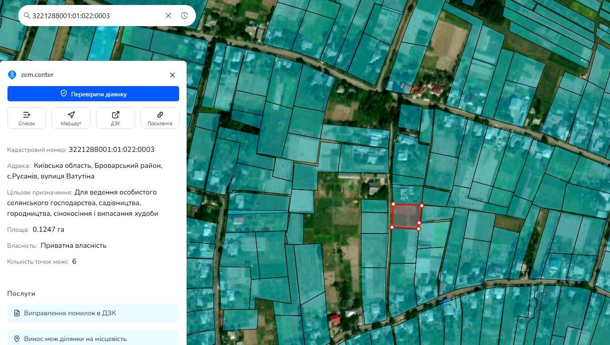Click the zem.center panel title text
610x345 pixels.
[37, 75]
